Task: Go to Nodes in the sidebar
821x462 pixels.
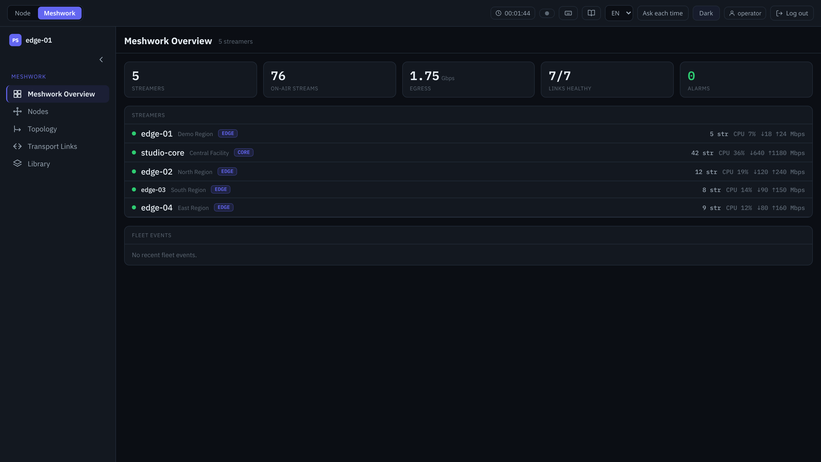Action: (58, 112)
